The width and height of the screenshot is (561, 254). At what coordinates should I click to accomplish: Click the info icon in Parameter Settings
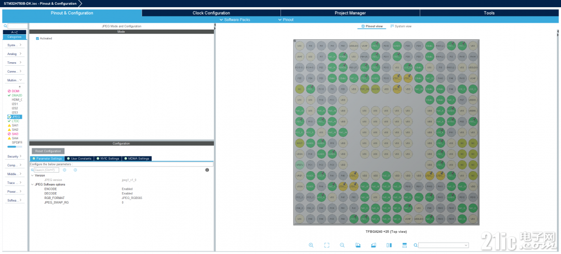coord(207,170)
